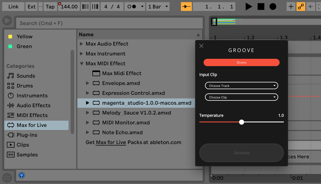Start playback with Play button
This screenshot has height=184, width=321.
249,6
